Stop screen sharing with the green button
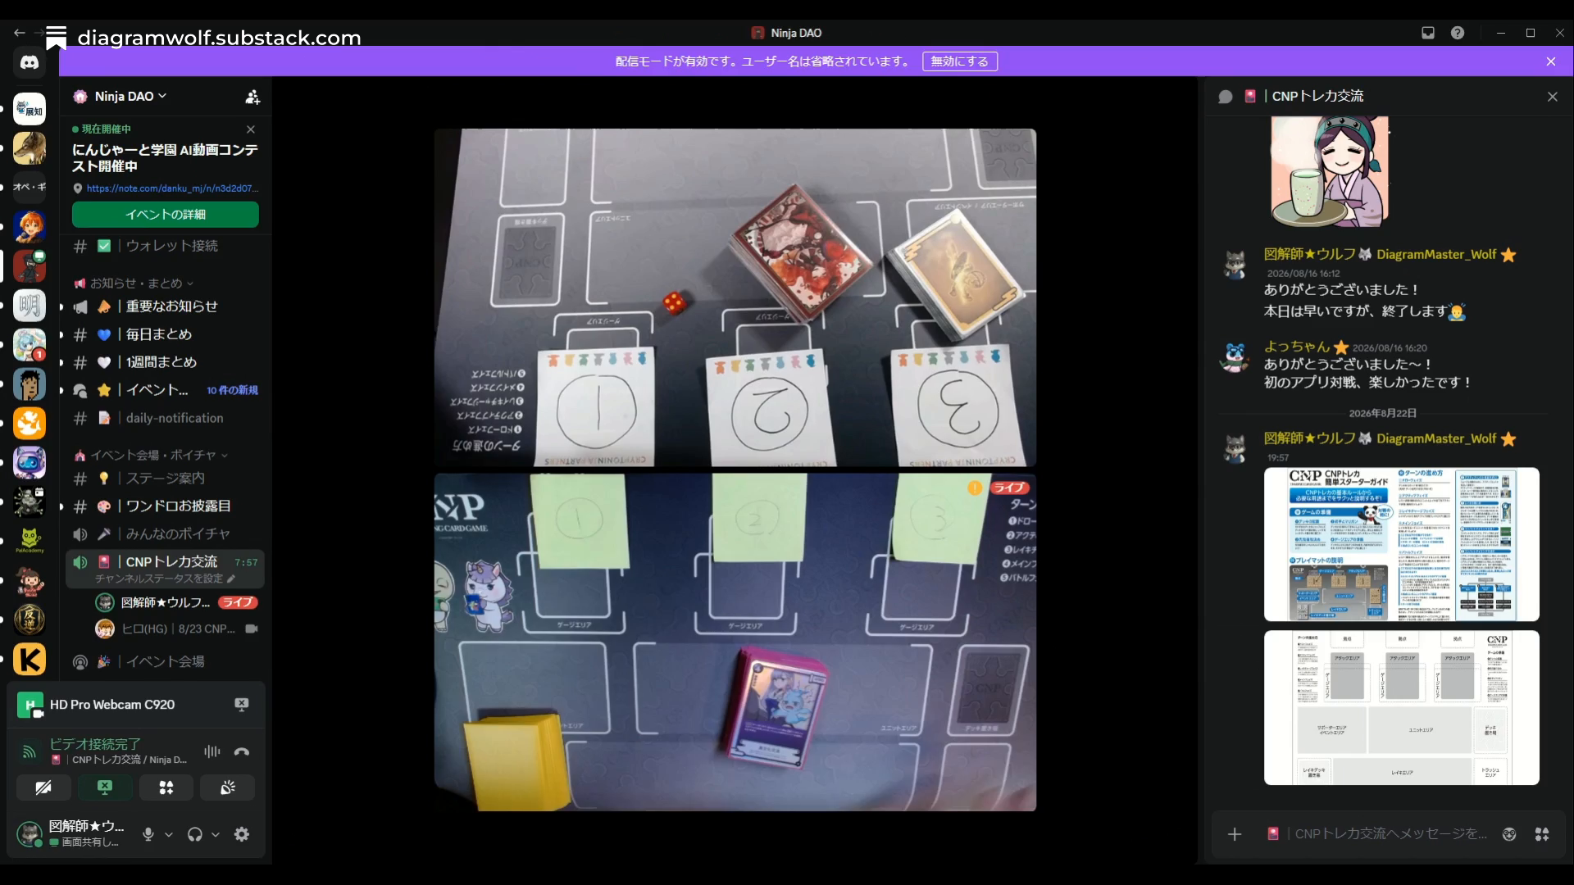Viewport: 1574px width, 885px height. [x=105, y=787]
